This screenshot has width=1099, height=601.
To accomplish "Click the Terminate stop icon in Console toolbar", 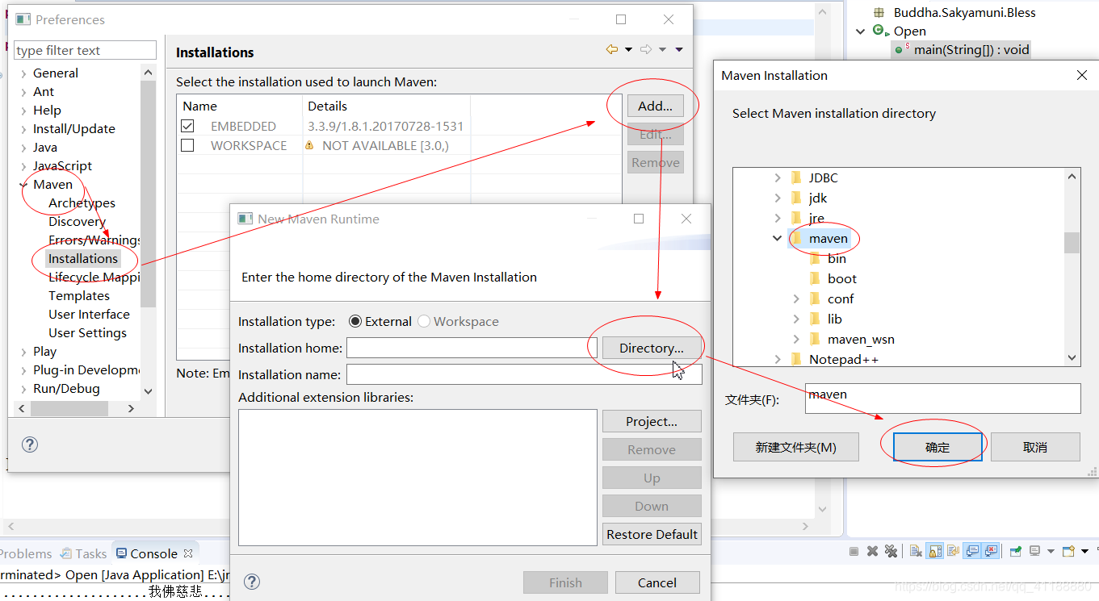I will [854, 551].
